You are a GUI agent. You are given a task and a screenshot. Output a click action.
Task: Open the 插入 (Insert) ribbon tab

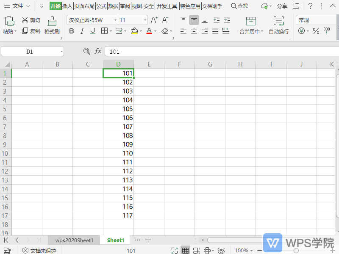(67, 6)
